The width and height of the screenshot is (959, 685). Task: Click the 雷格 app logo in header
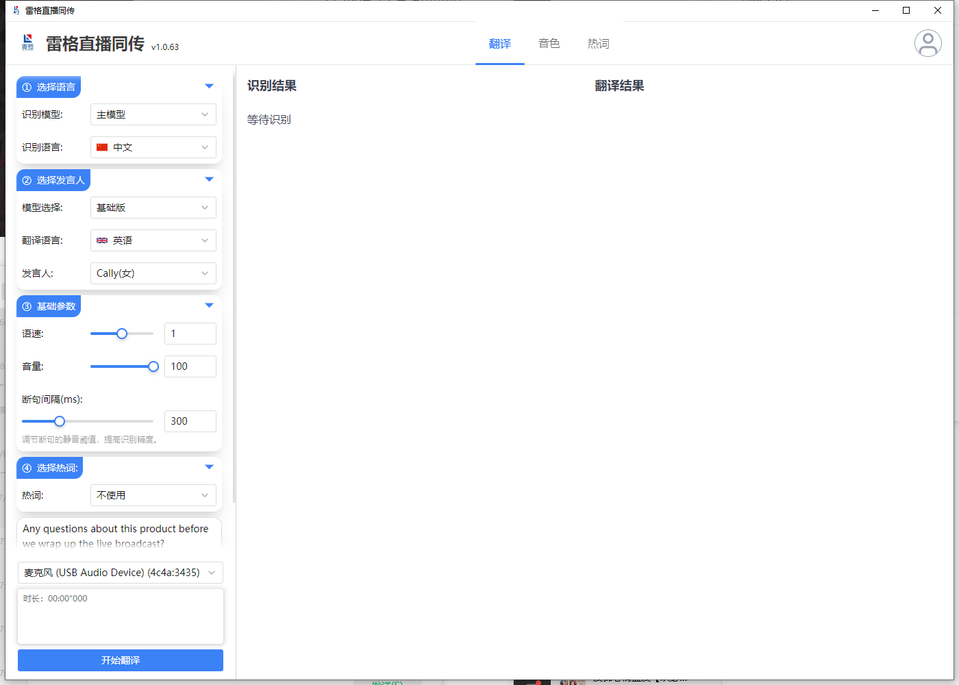pos(28,42)
